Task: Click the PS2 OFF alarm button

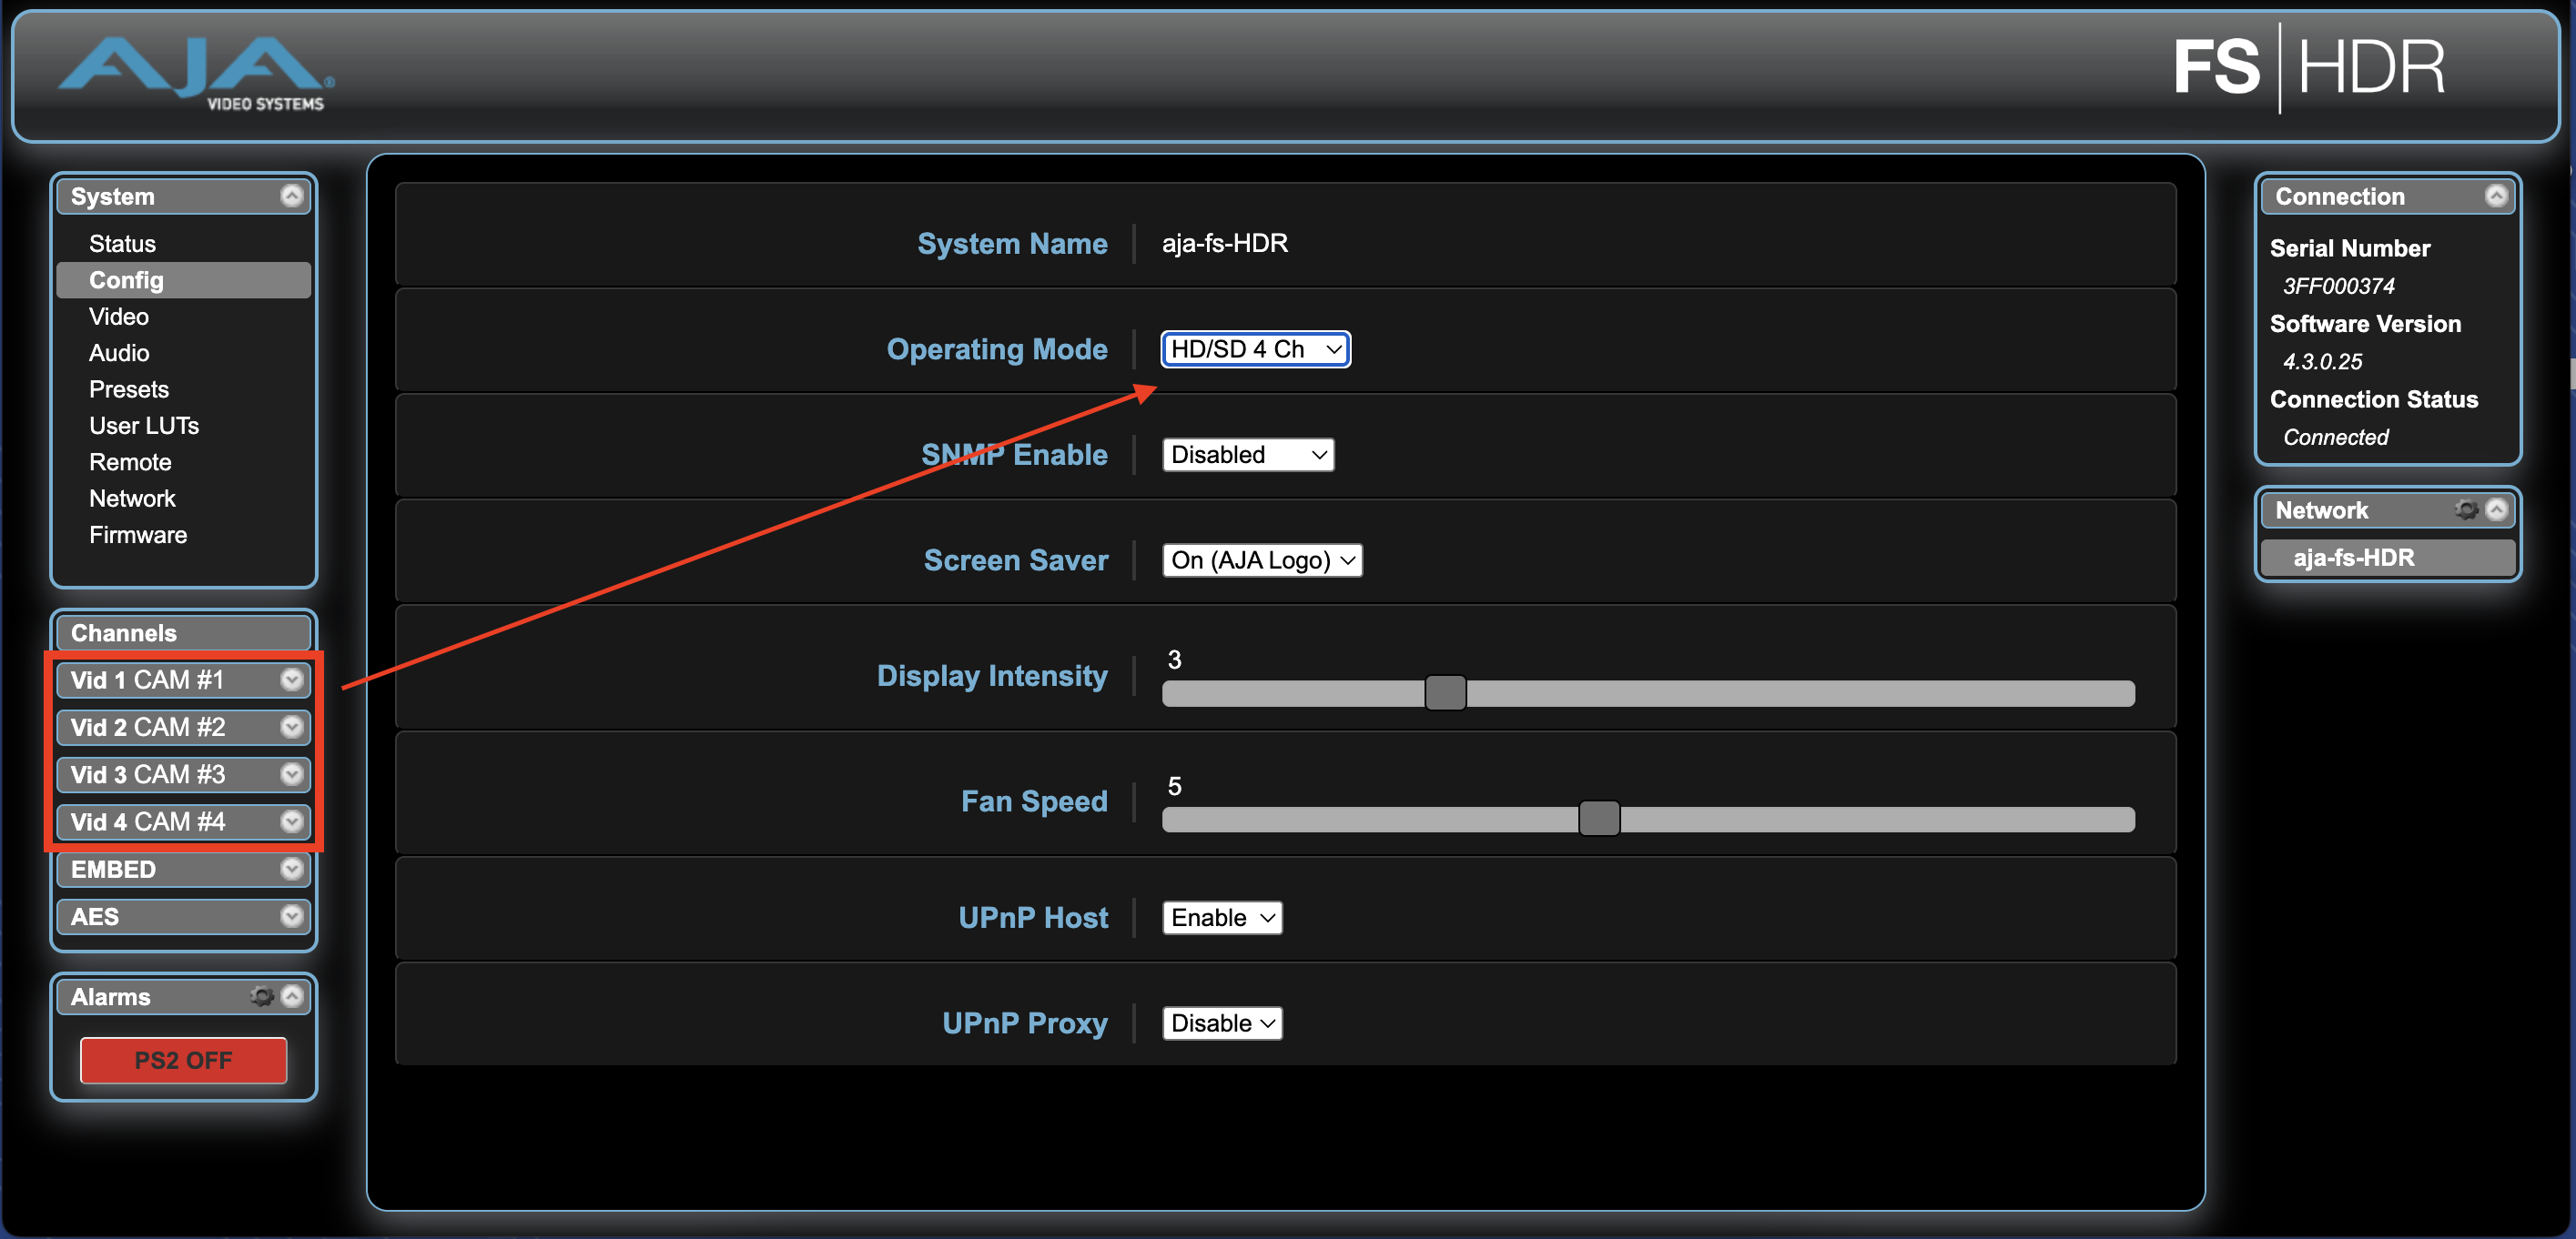Action: click(x=183, y=1060)
